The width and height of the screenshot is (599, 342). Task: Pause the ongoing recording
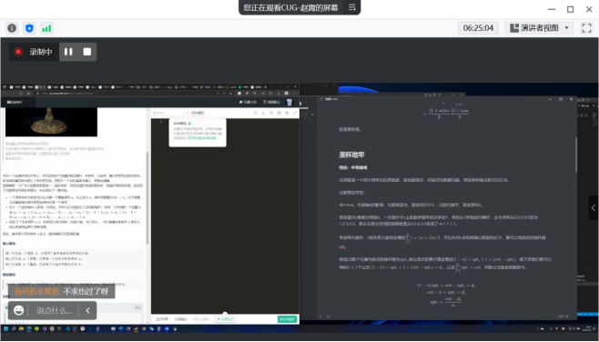(x=68, y=52)
